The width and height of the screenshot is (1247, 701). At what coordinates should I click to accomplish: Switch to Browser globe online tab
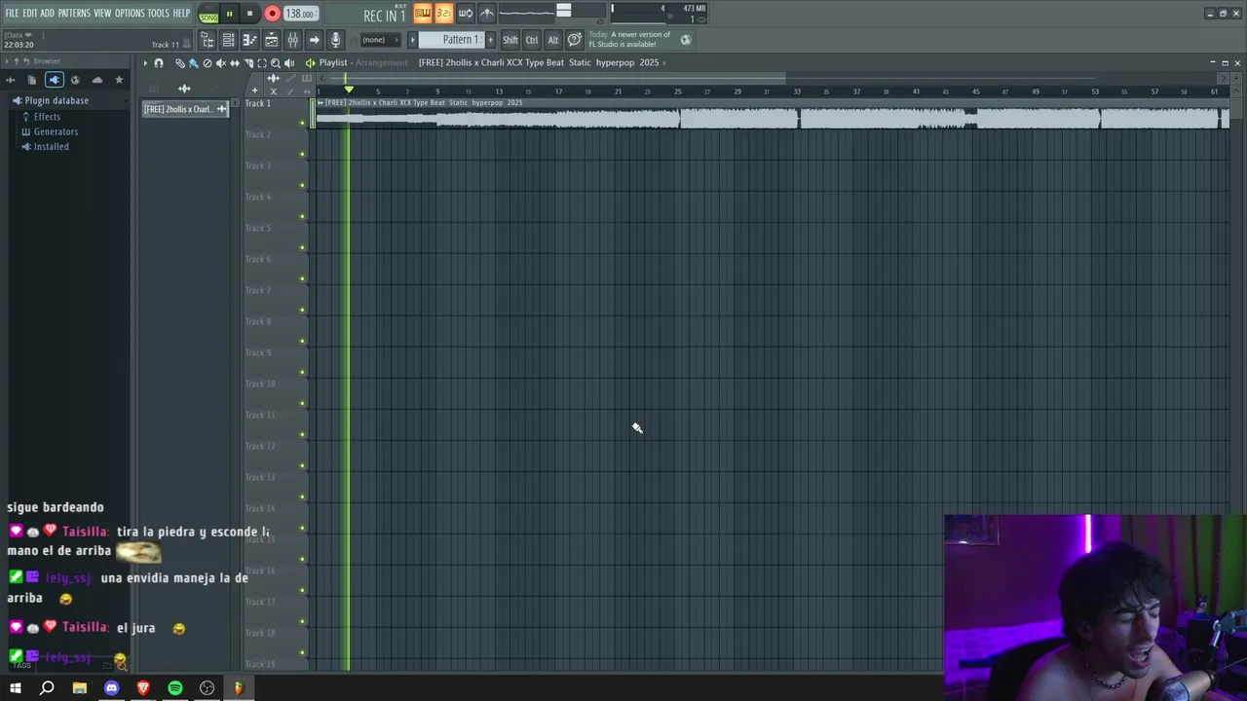click(75, 80)
